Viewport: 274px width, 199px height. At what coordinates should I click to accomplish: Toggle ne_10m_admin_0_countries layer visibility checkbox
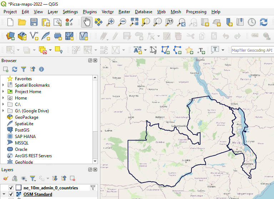[11, 188]
